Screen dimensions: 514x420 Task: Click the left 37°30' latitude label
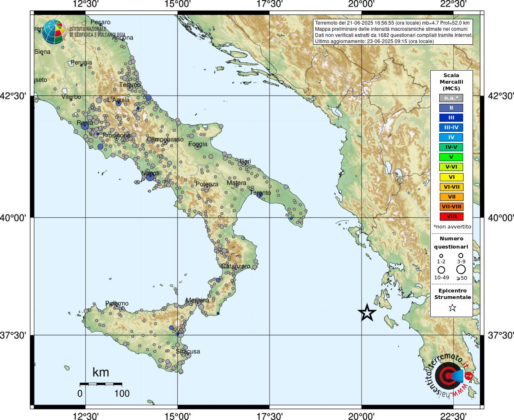pyautogui.click(x=13, y=336)
